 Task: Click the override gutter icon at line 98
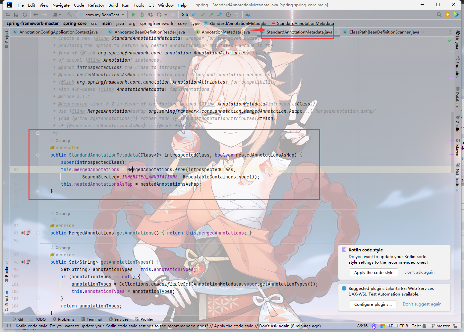tap(23, 262)
